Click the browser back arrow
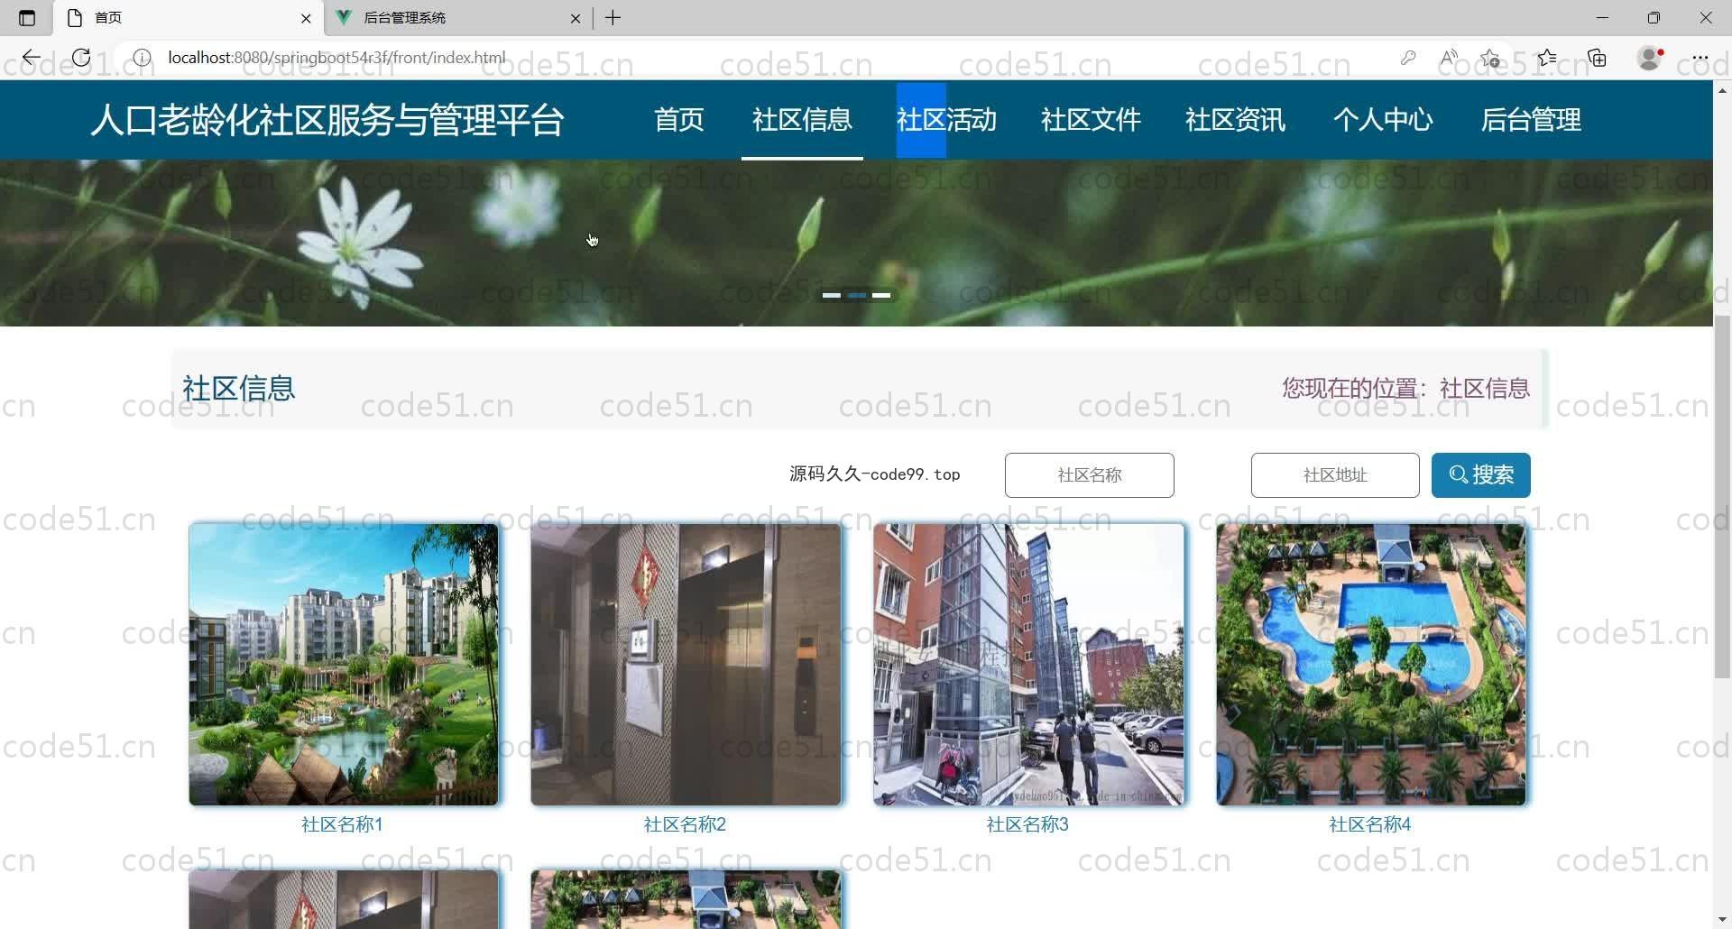Viewport: 1732px width, 929px height. click(31, 58)
